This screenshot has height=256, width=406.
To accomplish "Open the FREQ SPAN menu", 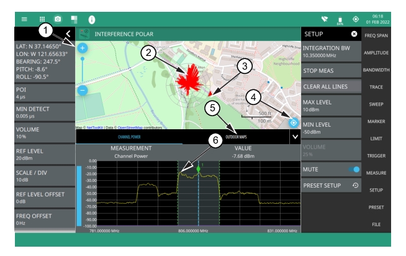I will click(376, 37).
